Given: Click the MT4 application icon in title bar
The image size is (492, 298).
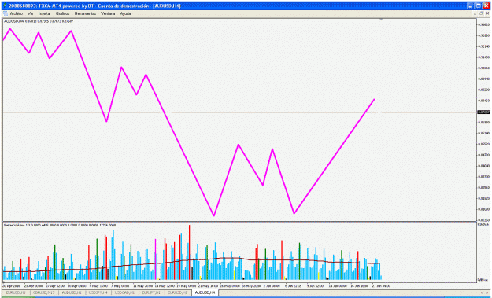Looking at the screenshot, I should (x=5, y=6).
